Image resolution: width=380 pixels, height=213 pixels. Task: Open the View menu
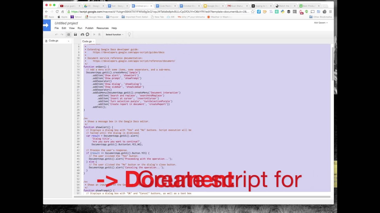pyautogui.click(x=72, y=28)
